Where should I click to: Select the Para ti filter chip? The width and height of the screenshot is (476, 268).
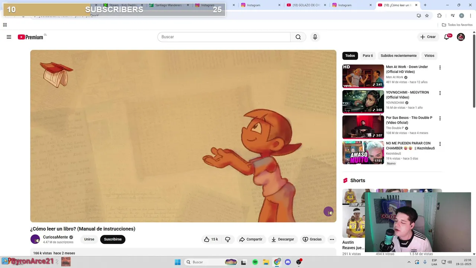368,55
